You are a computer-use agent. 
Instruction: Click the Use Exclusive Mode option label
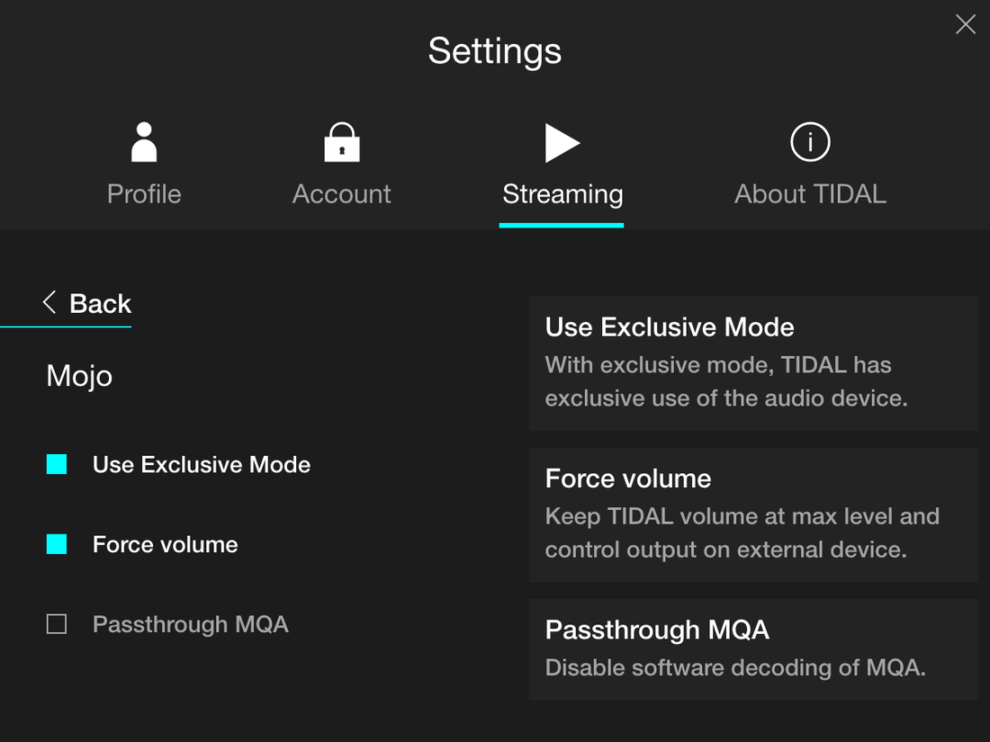click(202, 465)
